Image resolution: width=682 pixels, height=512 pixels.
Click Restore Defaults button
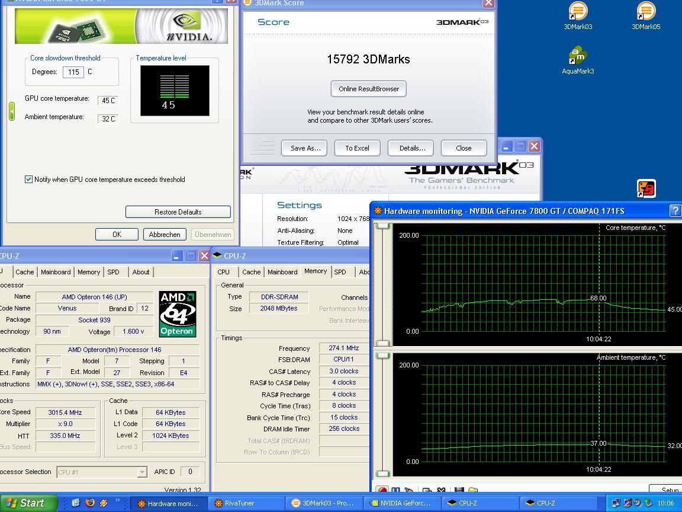pyautogui.click(x=178, y=212)
